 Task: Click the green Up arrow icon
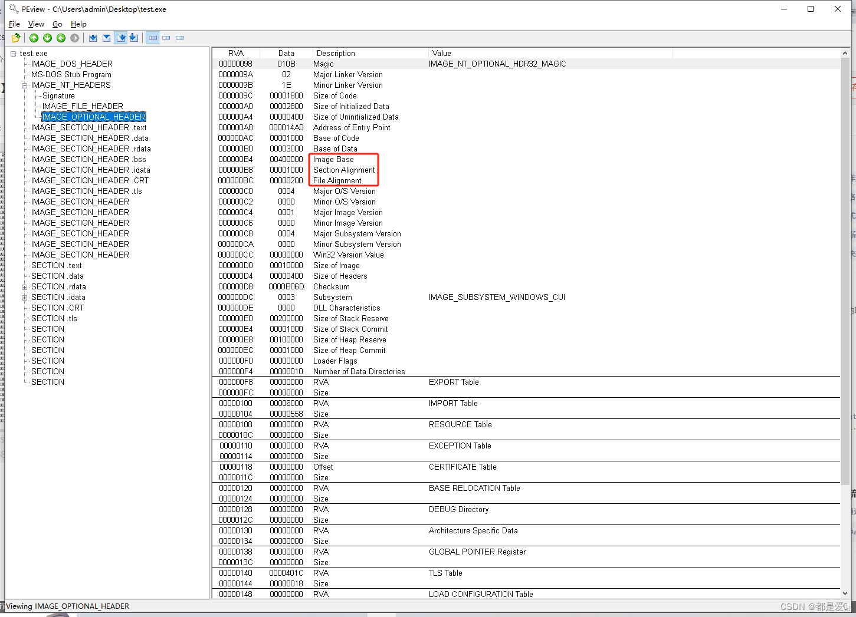coord(34,38)
